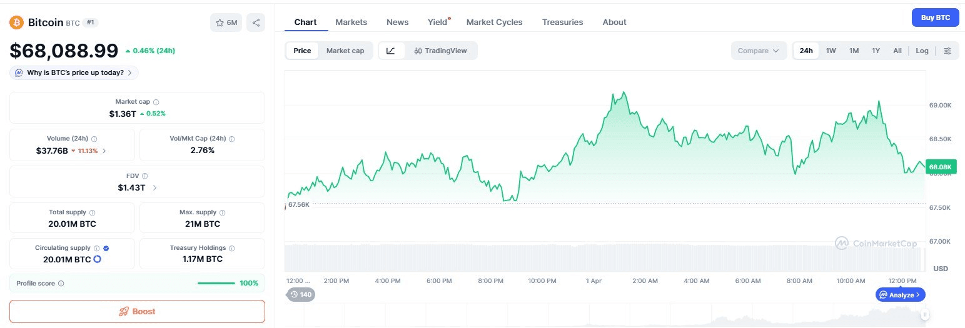
Task: Toggle Log scale on chart
Action: (922, 51)
